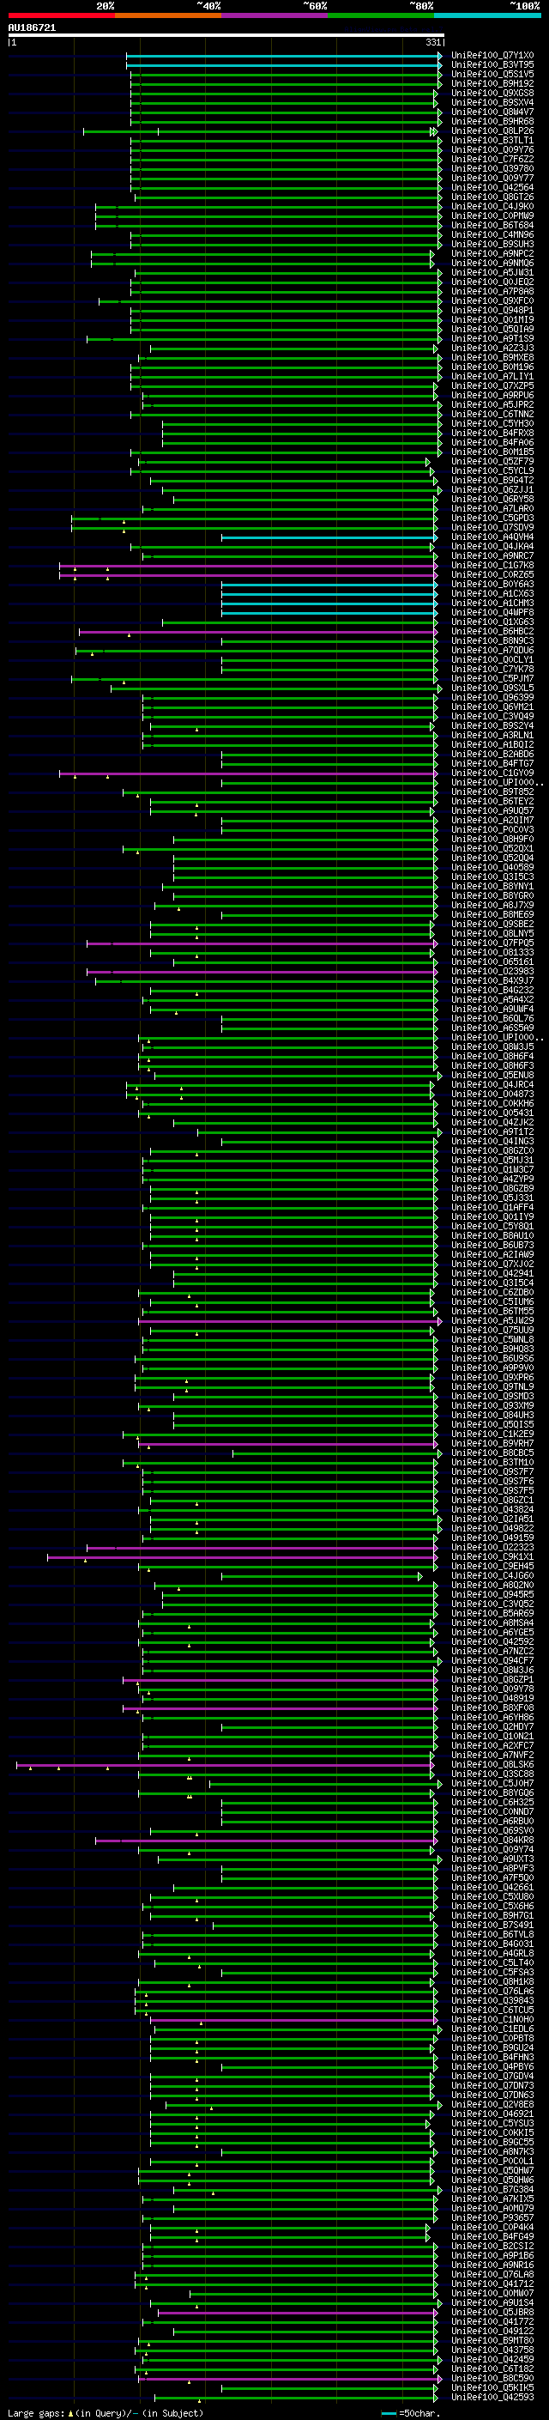Click the magenta alignment bar for UniRef100_B8C590
This screenshot has width=549, height=2420.
click(290, 2378)
